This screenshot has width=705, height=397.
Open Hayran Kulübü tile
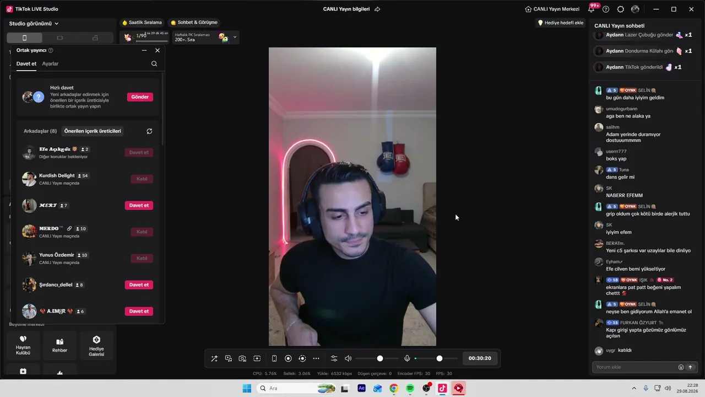23,345
